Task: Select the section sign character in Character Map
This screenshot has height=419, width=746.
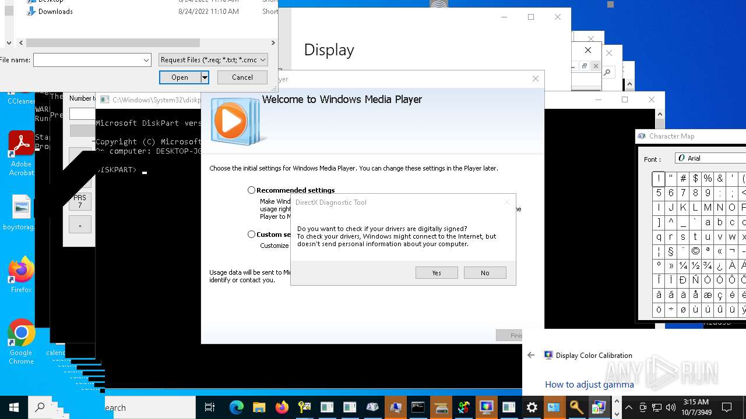Action: click(671, 251)
